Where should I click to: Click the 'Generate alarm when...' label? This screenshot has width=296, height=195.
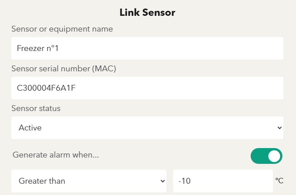point(56,155)
